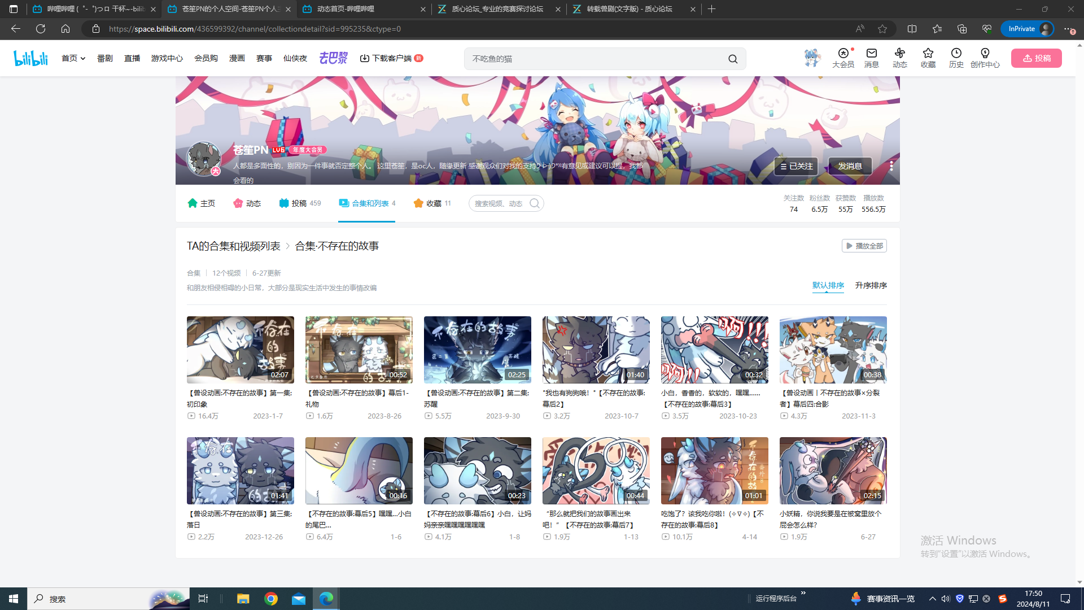1084x610 pixels.
Task: Open browser settings and more menu
Action: point(1068,29)
